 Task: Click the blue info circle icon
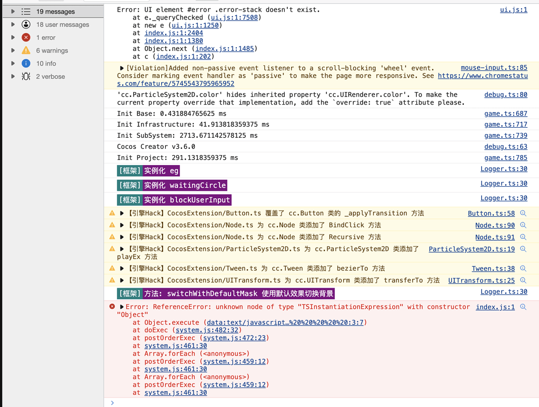26,63
